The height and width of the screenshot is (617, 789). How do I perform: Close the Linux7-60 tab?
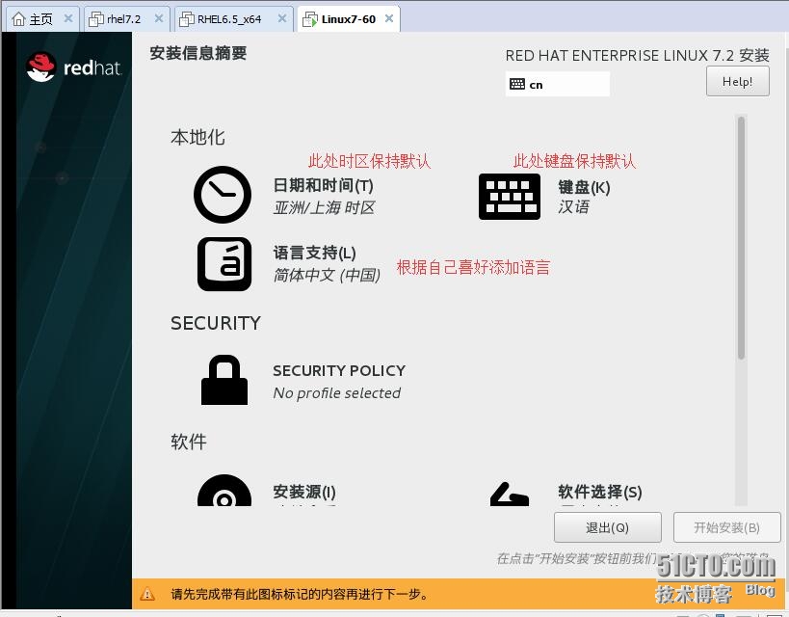click(x=389, y=18)
